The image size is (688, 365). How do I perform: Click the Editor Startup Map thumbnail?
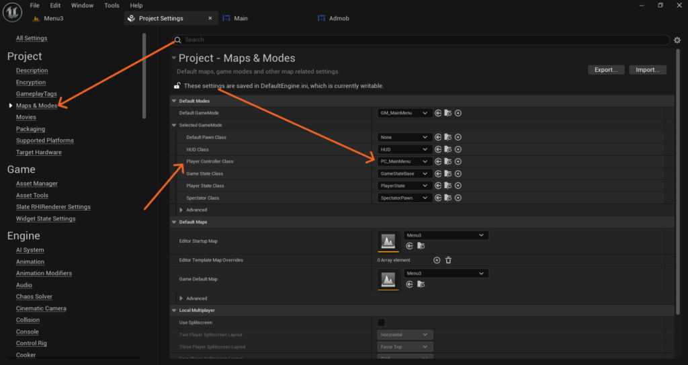(x=388, y=241)
